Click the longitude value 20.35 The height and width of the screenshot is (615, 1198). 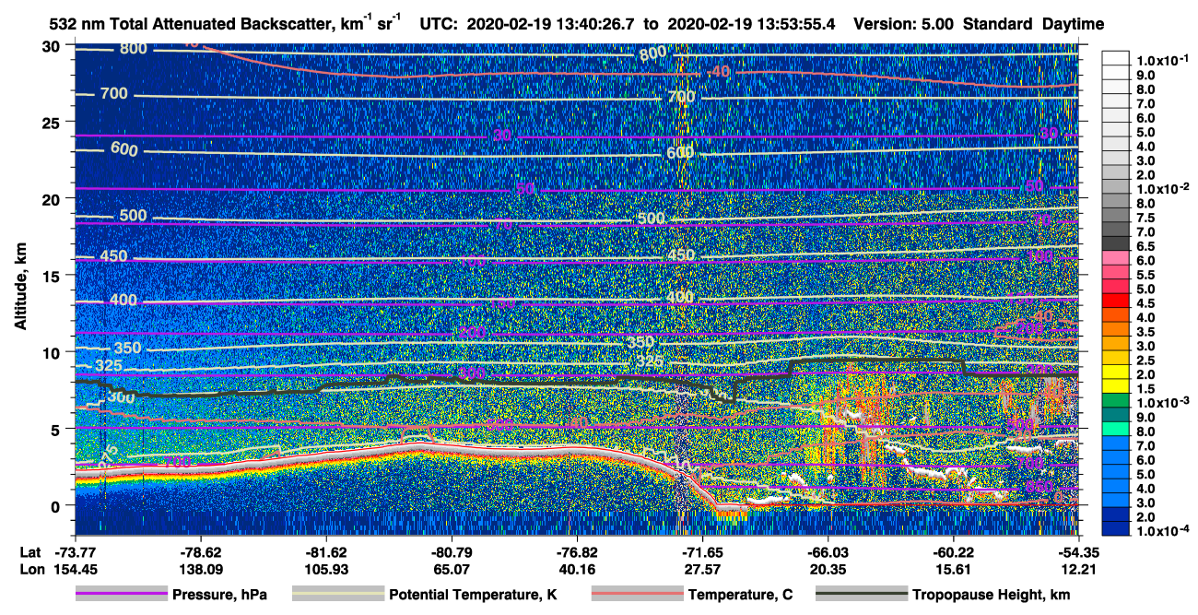point(828,570)
